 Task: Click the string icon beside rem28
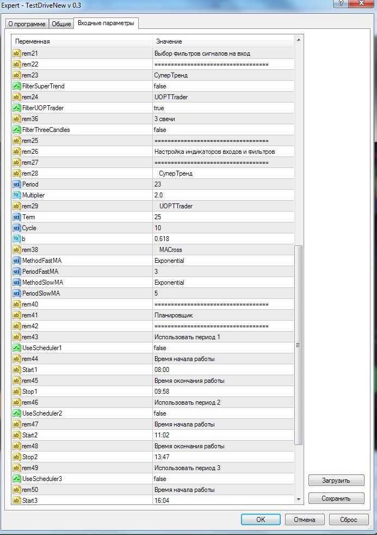pos(17,173)
